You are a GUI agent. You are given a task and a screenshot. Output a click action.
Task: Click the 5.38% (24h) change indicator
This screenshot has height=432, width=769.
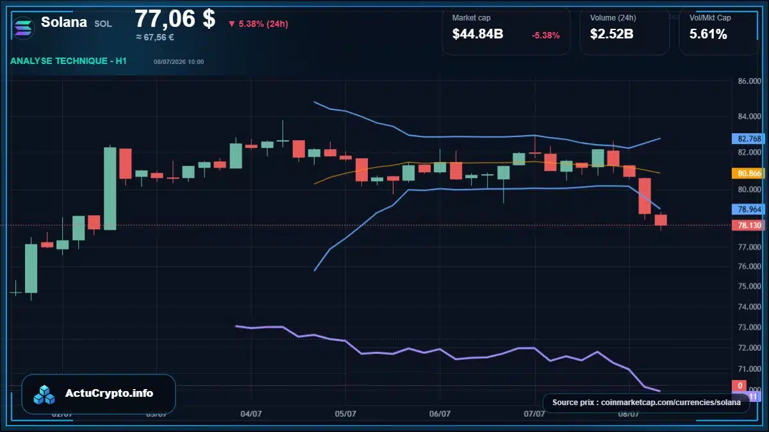pyautogui.click(x=258, y=24)
